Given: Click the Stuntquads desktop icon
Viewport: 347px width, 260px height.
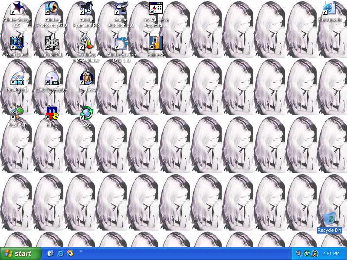Looking at the screenshot, I should tap(329, 8).
